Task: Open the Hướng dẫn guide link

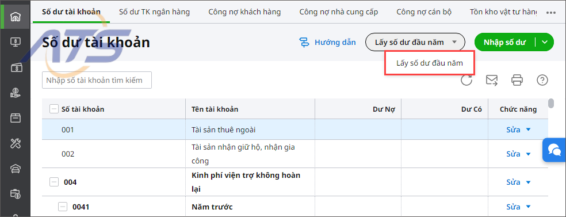Action: pyautogui.click(x=335, y=42)
